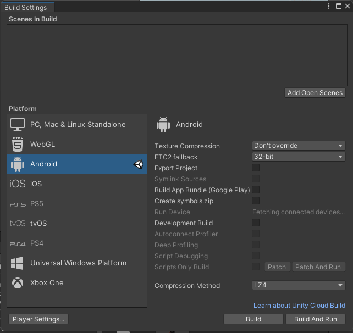Click the PS5 logo icon

pyautogui.click(x=18, y=204)
